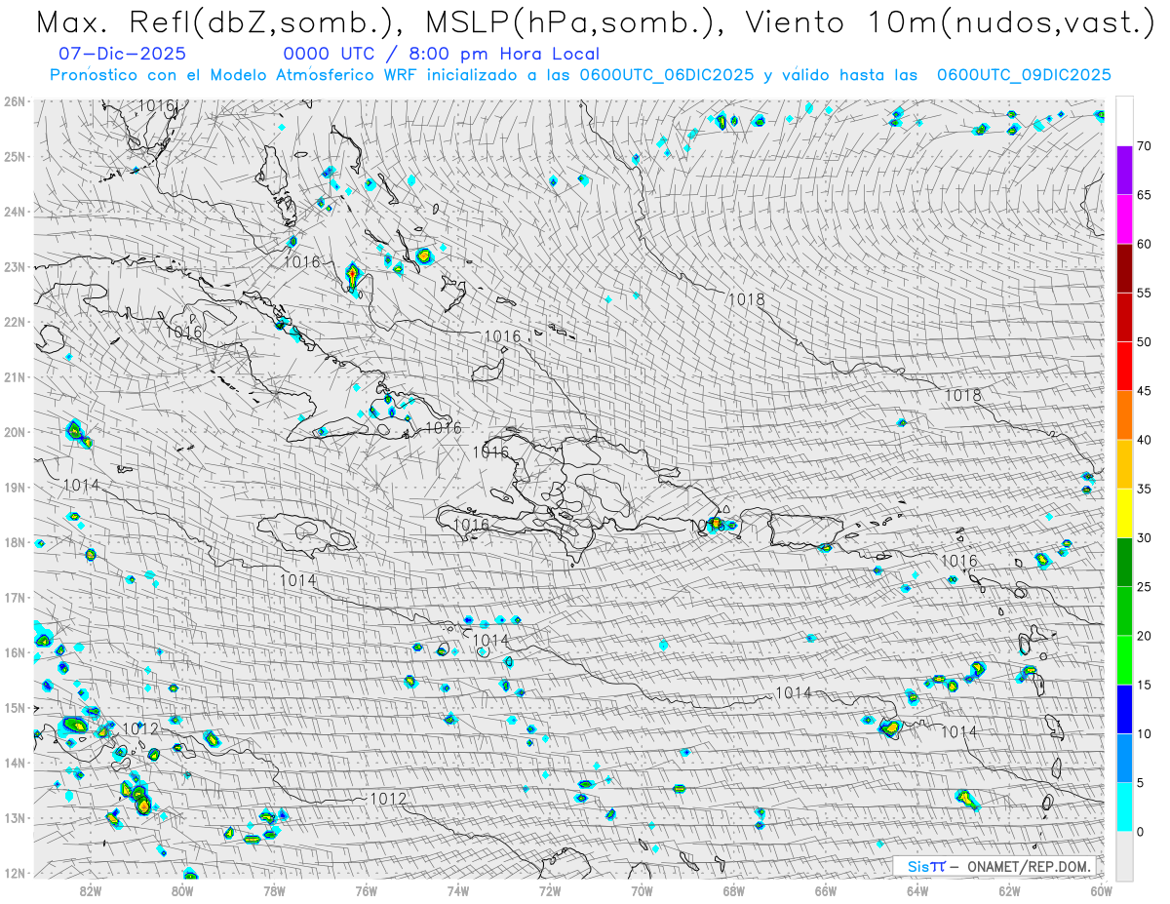Click the '18N' latitude axis label
1170x904 pixels.
tap(16, 542)
